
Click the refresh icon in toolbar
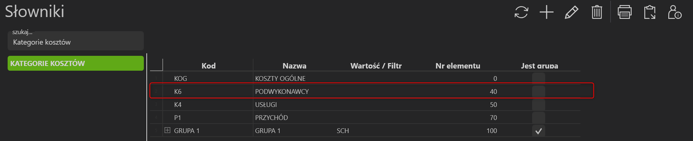pos(521,12)
